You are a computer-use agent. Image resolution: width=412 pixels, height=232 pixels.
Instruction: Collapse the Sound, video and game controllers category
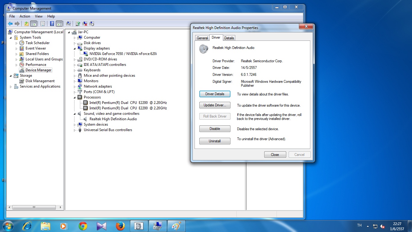[x=75, y=114]
